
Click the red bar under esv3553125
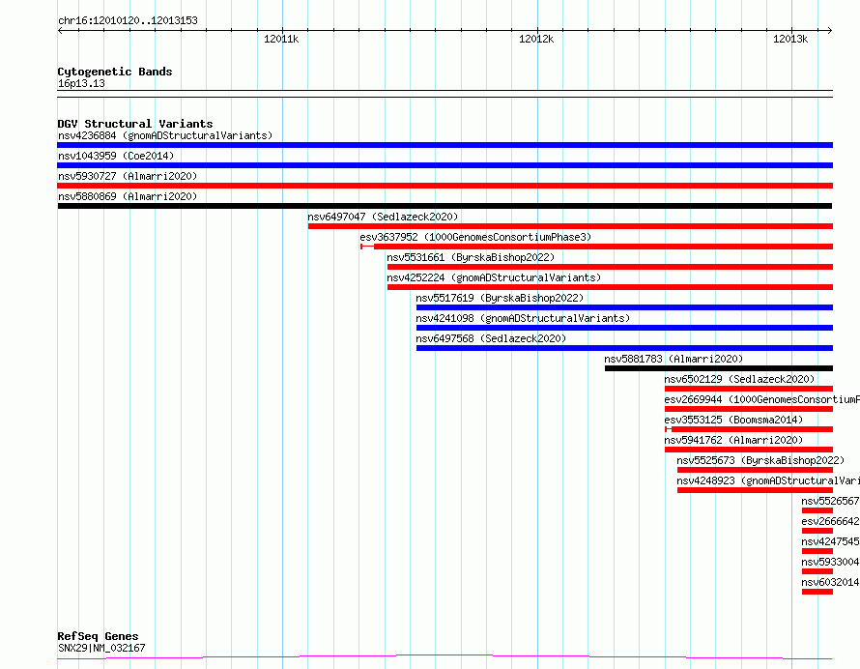pyautogui.click(x=749, y=429)
